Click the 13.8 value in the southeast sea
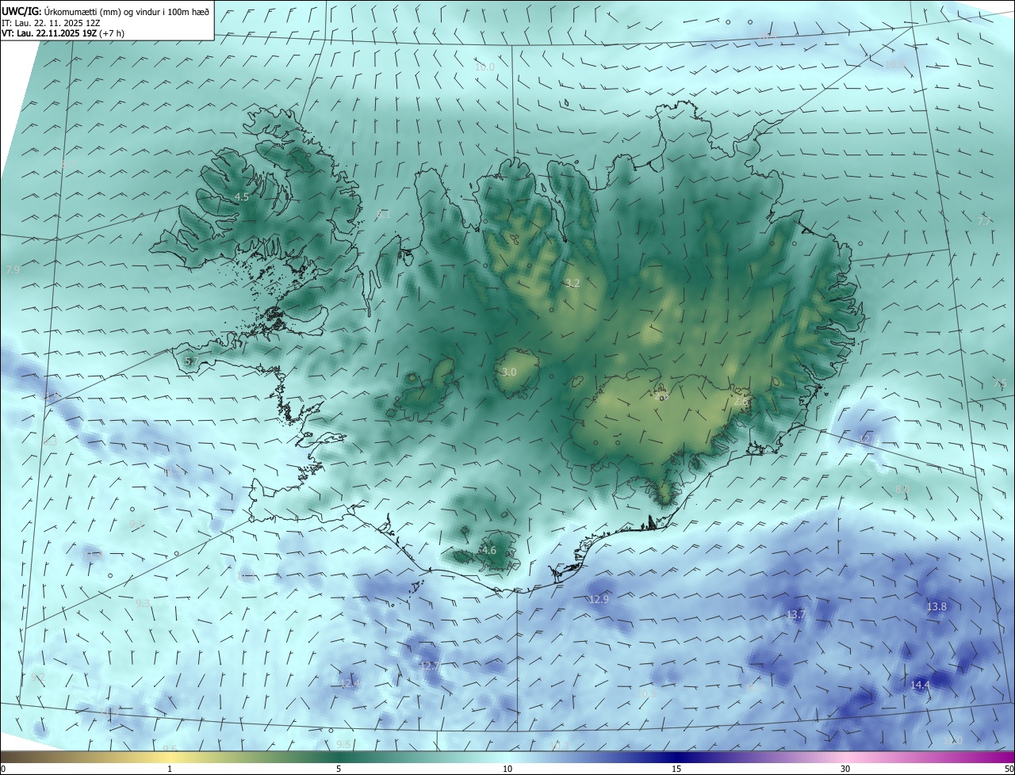 [x=936, y=606]
